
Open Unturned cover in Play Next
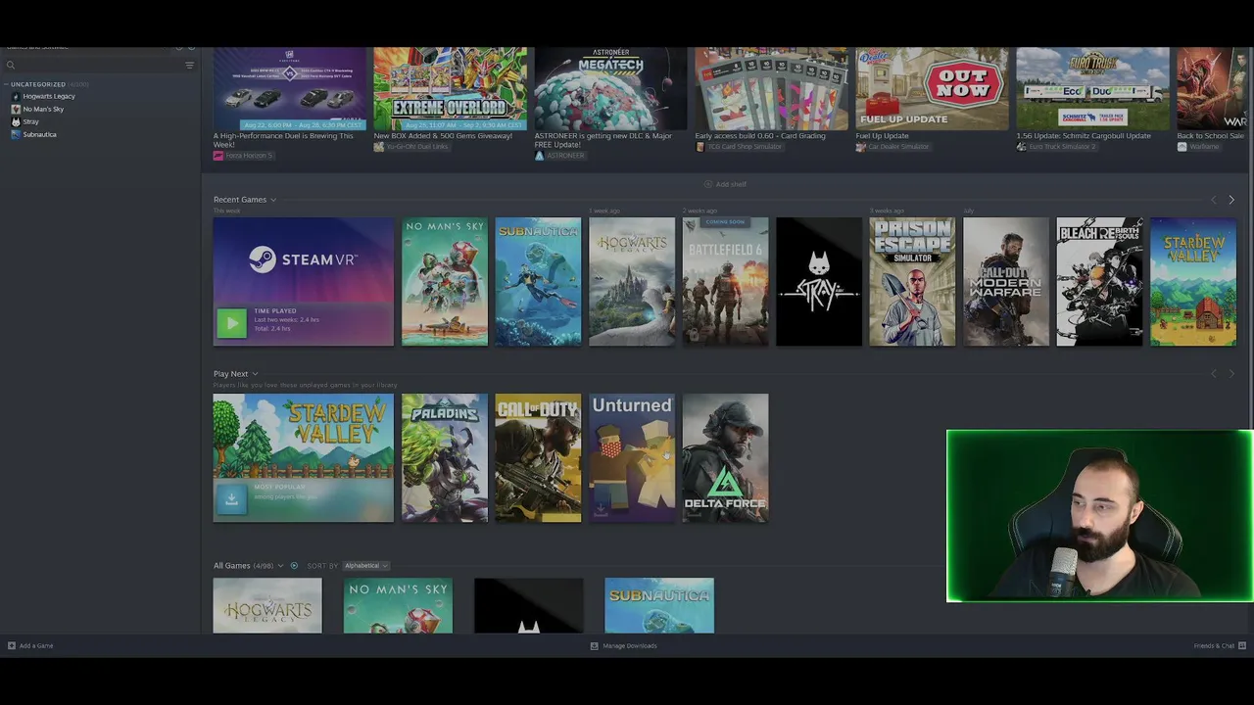tap(632, 457)
